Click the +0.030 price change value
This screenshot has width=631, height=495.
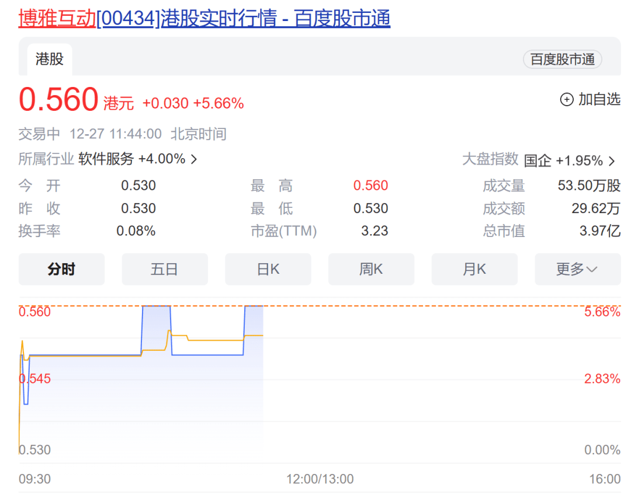165,103
